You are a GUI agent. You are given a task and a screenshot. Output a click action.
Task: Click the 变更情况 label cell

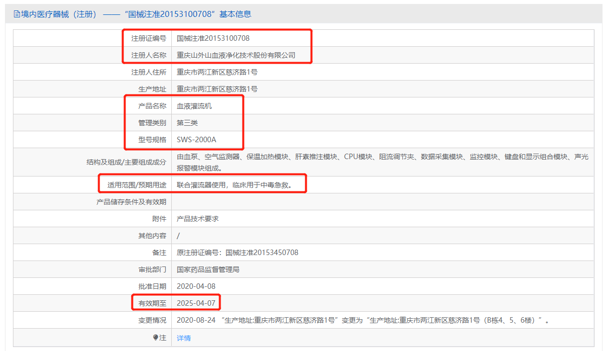152,320
